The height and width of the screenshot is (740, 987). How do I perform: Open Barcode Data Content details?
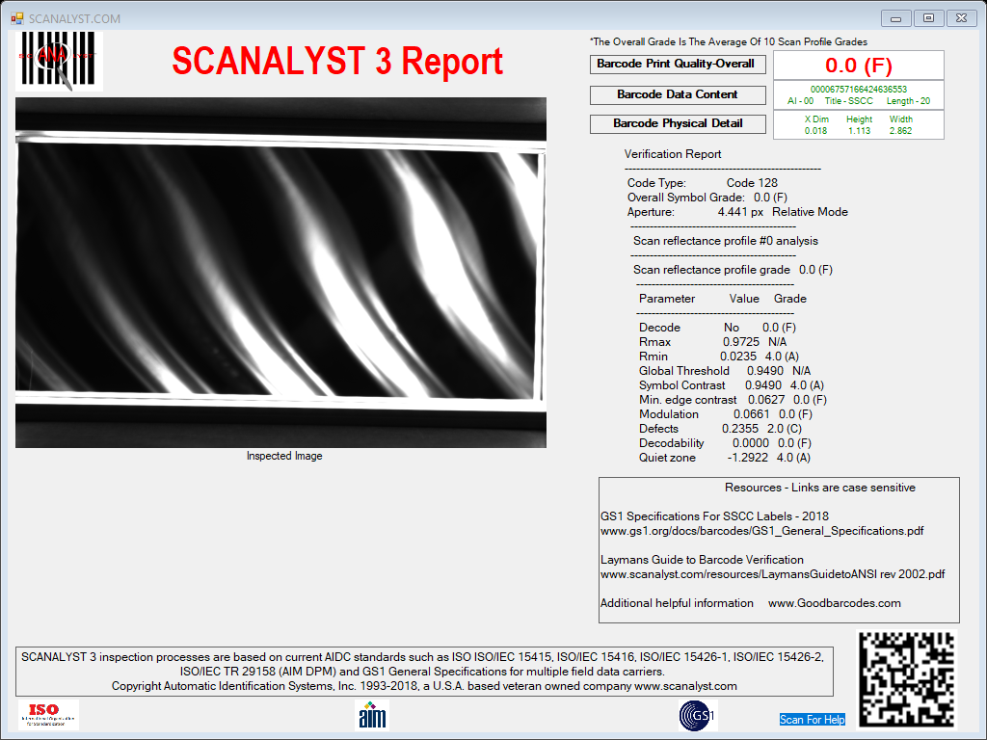tap(678, 95)
